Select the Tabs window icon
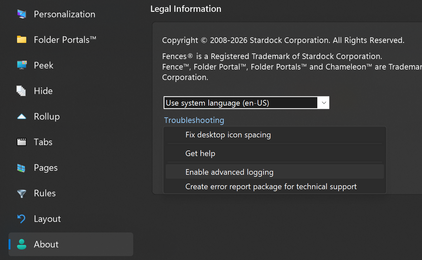 22,142
